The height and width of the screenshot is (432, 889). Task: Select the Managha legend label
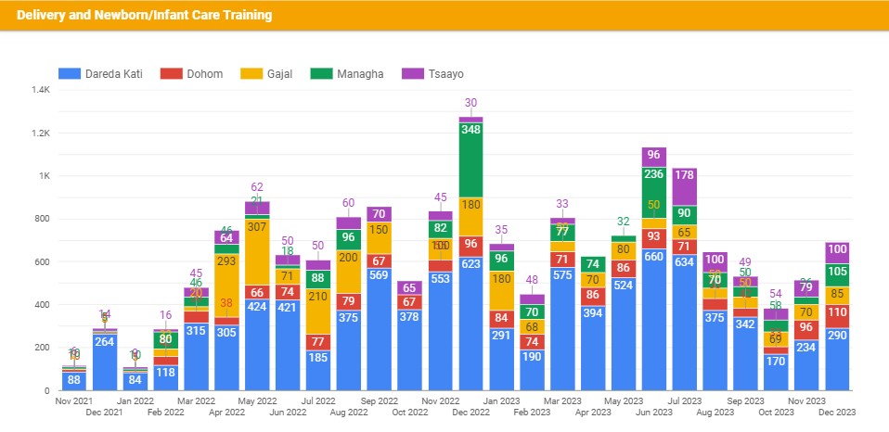click(x=360, y=73)
